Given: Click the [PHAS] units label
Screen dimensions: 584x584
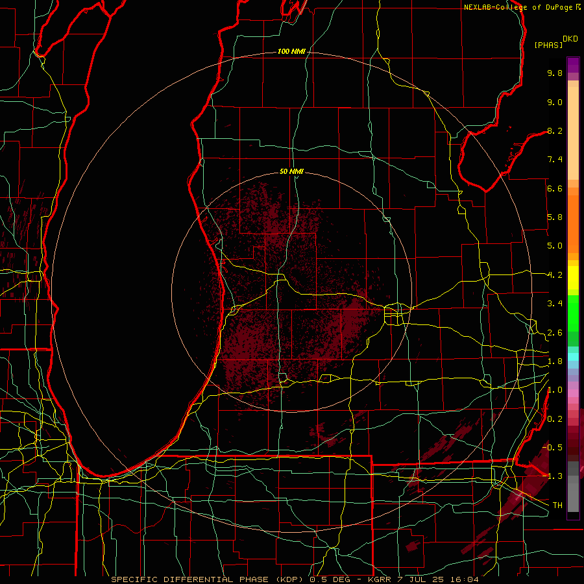Looking at the screenshot, I should click(x=548, y=45).
